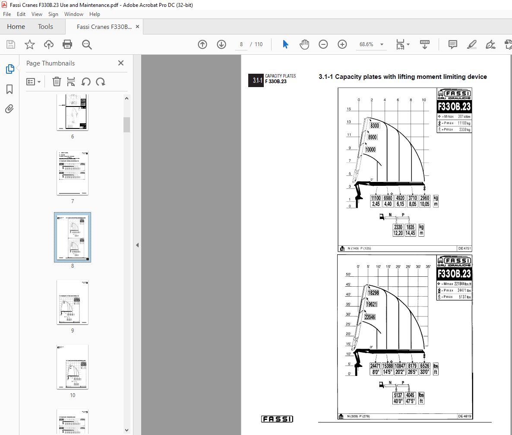
Task: Open the Edit menu
Action: [21, 14]
